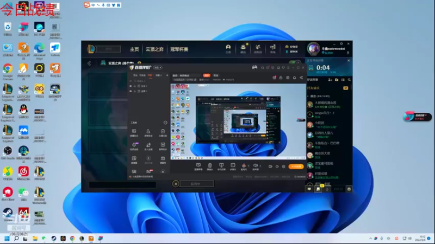Image resolution: width=435 pixels, height=244 pixels.
Task: Select the 场景2 scene tab
Action: point(158,75)
